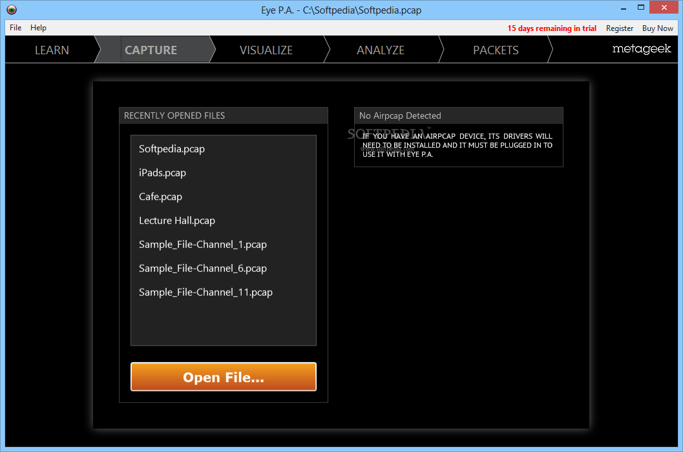683x452 pixels.
Task: Minimize the Eye P.A. window
Action: click(x=624, y=8)
